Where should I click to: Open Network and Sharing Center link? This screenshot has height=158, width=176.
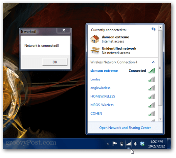tap(125, 128)
